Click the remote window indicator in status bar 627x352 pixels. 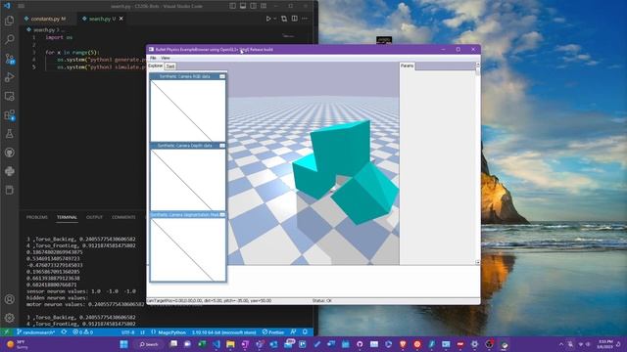point(6,332)
